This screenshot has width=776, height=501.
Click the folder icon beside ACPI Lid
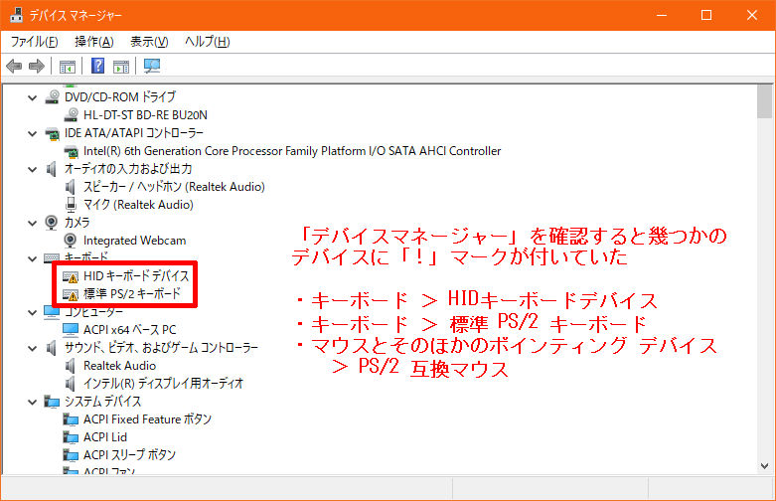(x=71, y=437)
